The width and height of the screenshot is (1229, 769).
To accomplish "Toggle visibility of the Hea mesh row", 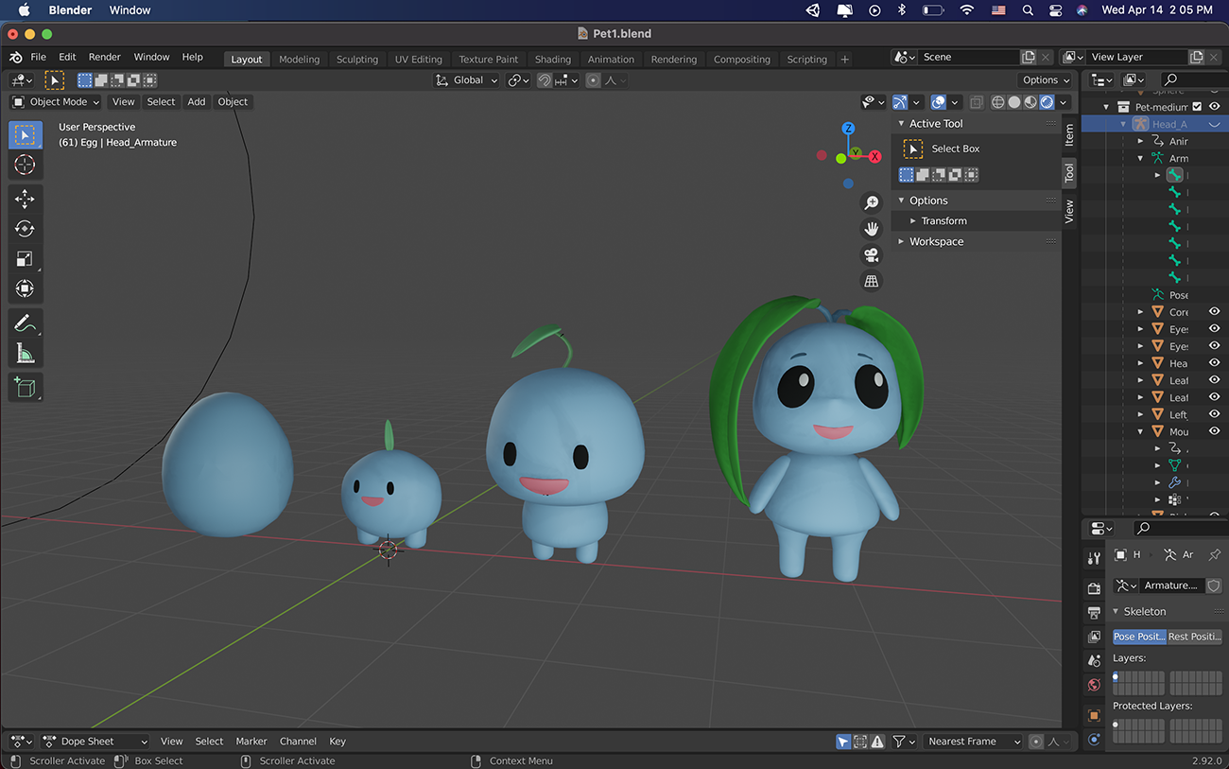I will pyautogui.click(x=1215, y=363).
